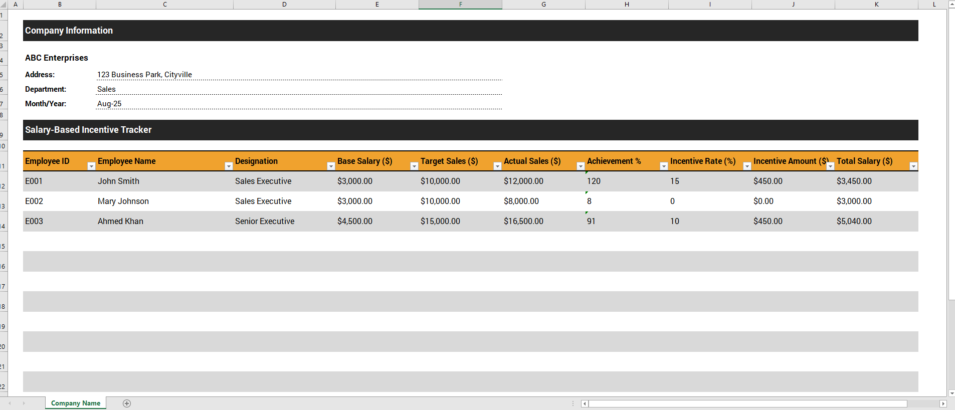Select column B header
955x410 pixels.
click(60, 5)
